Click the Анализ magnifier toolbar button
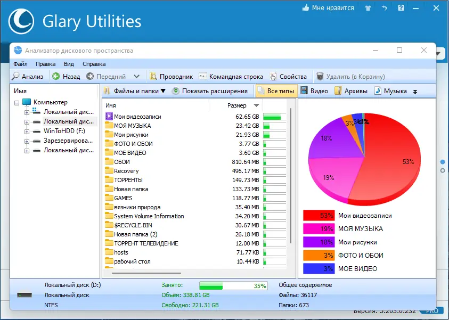This screenshot has width=449, height=320. [x=28, y=77]
